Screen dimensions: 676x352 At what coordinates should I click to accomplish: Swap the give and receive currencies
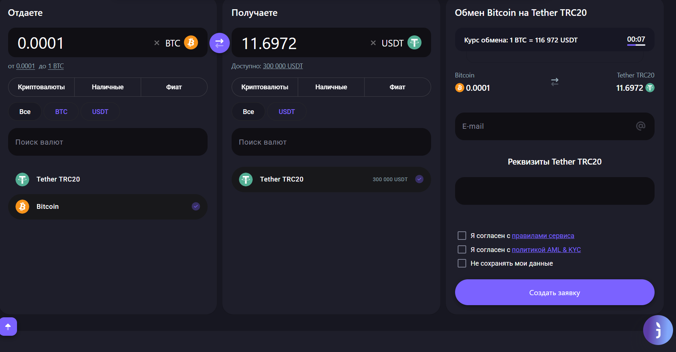click(x=219, y=43)
